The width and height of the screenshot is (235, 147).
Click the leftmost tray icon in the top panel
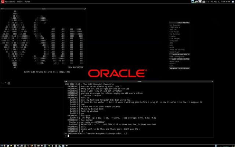point(193,1)
